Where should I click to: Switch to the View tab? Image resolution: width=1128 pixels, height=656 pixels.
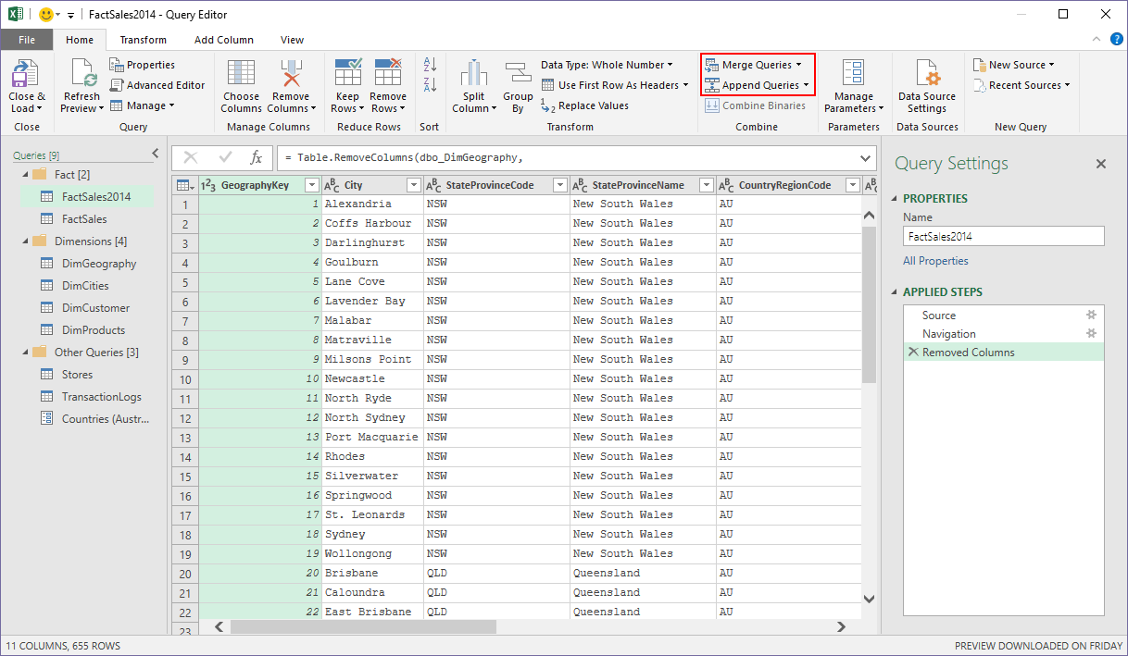click(x=293, y=40)
